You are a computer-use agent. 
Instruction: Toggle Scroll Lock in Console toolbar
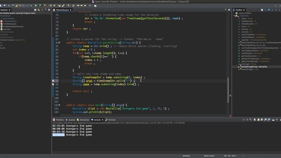click(x=258, y=120)
